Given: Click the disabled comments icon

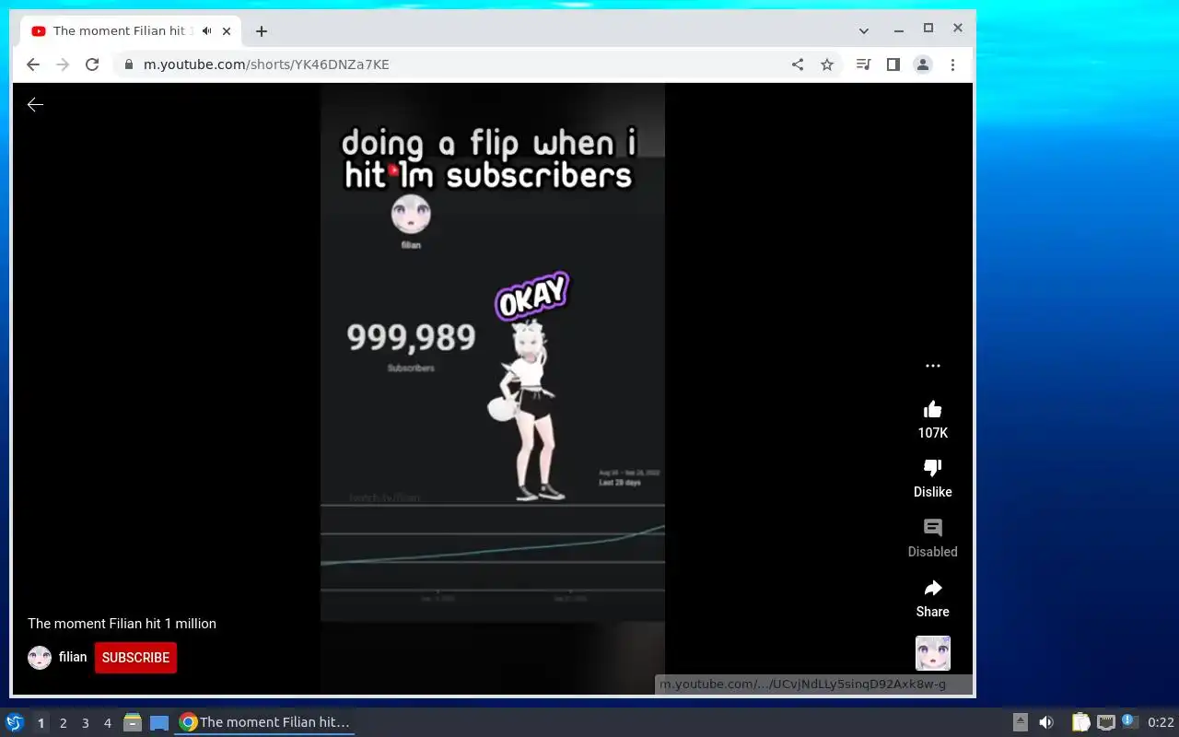Looking at the screenshot, I should point(932,528).
